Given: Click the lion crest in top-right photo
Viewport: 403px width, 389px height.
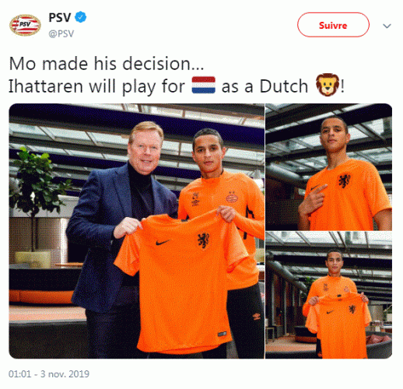Looking at the screenshot, I should (345, 180).
